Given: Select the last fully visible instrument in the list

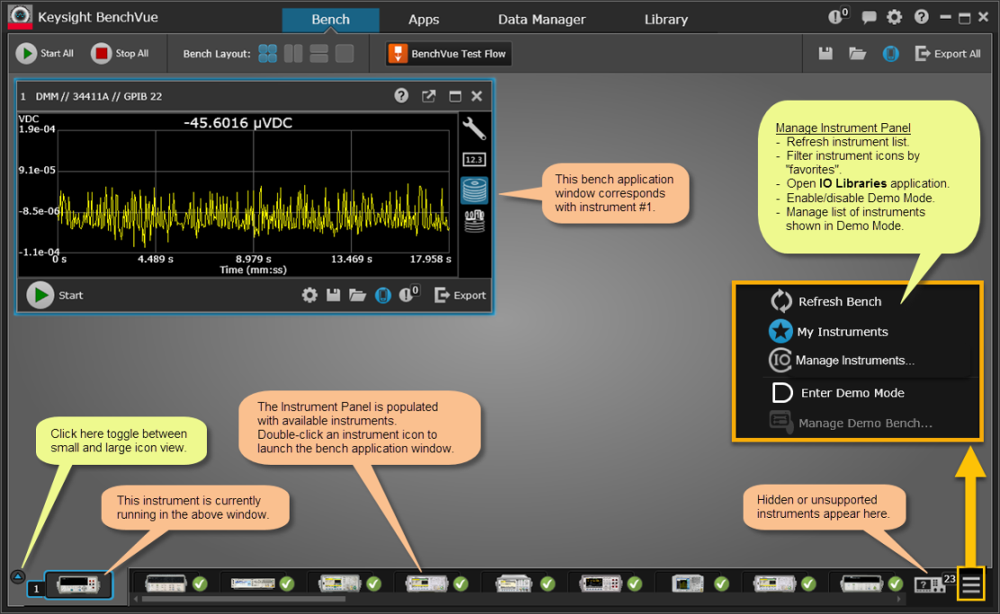Looking at the screenshot, I should [862, 583].
